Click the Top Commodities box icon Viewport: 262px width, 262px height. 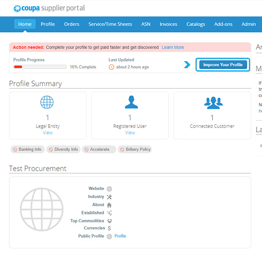pyautogui.click(x=110, y=221)
